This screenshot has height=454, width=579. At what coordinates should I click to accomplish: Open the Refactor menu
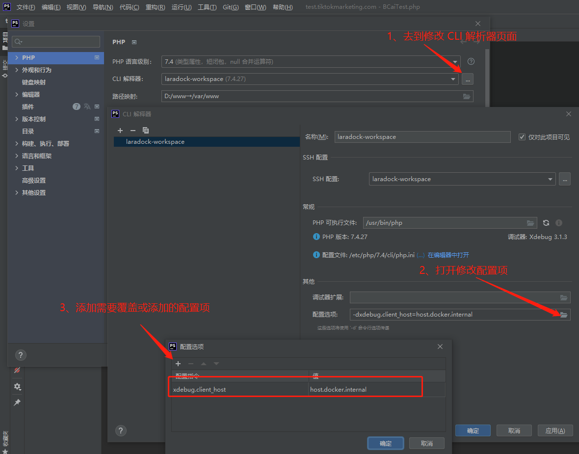point(155,7)
